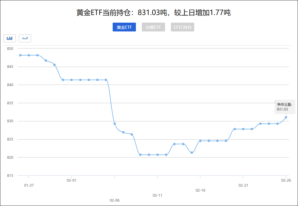The width and height of the screenshot is (298, 206).
Task: Switch chart to bar chart view icon
Action: pyautogui.click(x=10, y=38)
